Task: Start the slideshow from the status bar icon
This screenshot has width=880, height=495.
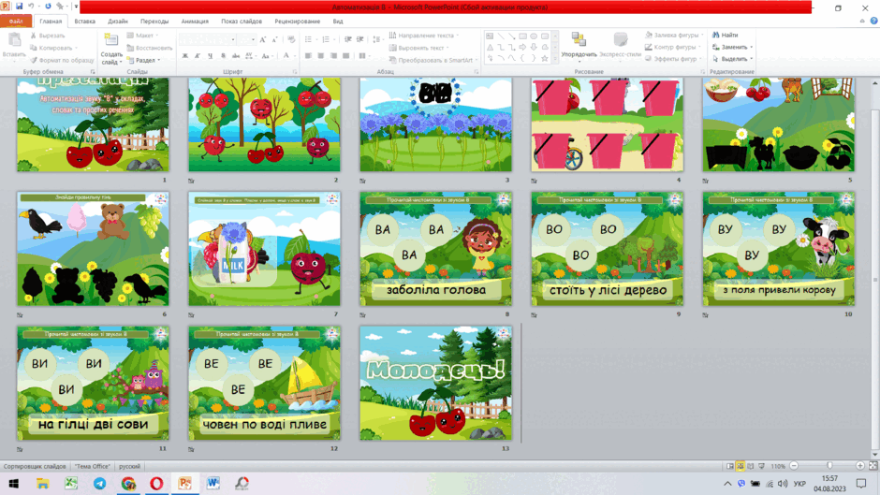Action: [x=762, y=466]
